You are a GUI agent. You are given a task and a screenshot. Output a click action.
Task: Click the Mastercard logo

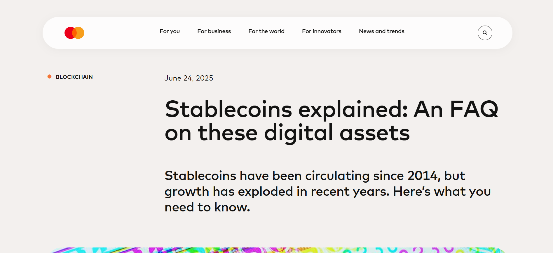click(x=74, y=33)
